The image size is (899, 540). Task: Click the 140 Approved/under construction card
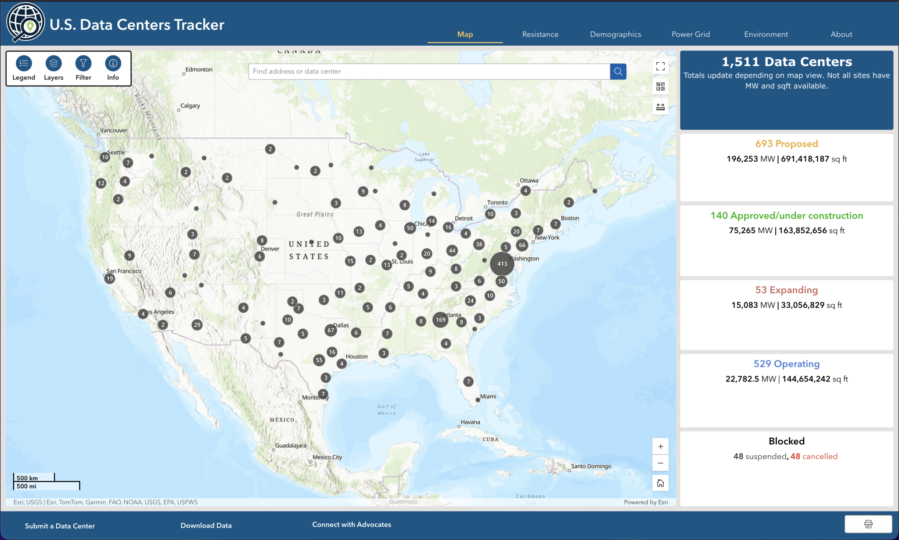pyautogui.click(x=787, y=241)
